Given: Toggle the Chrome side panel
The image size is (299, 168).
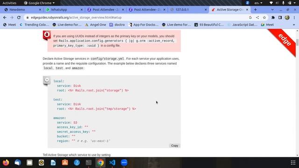Looking at the screenshot, I should click(x=280, y=18).
